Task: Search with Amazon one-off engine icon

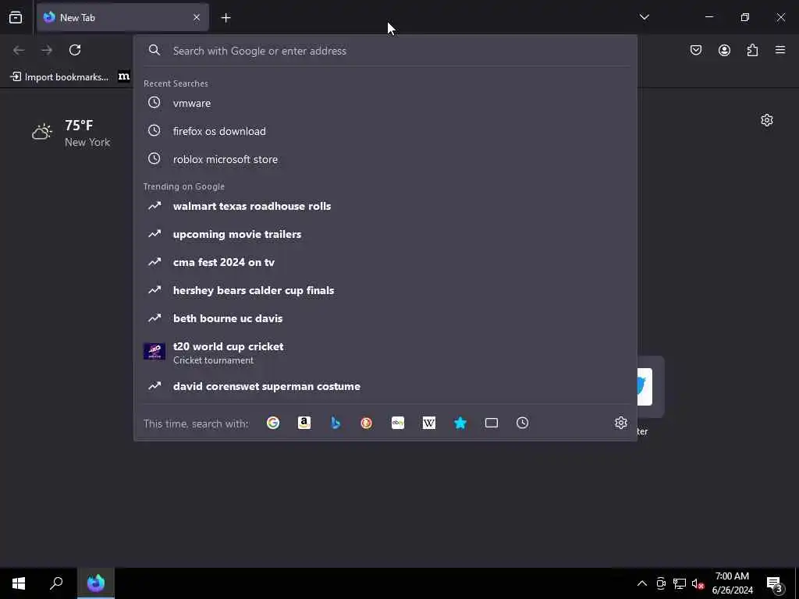Action: point(304,423)
